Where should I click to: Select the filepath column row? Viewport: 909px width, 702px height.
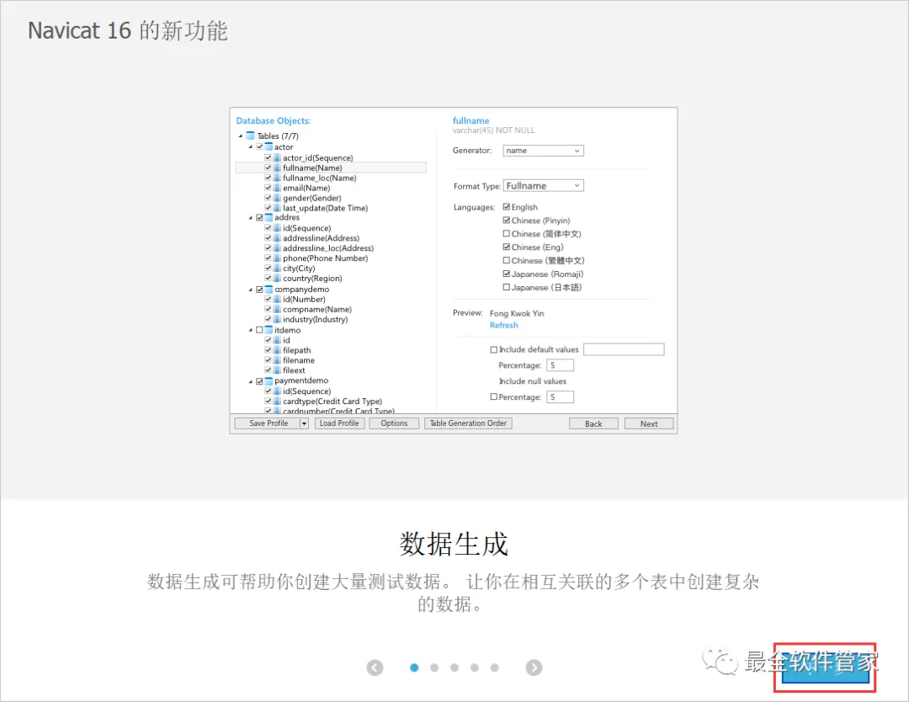point(297,351)
